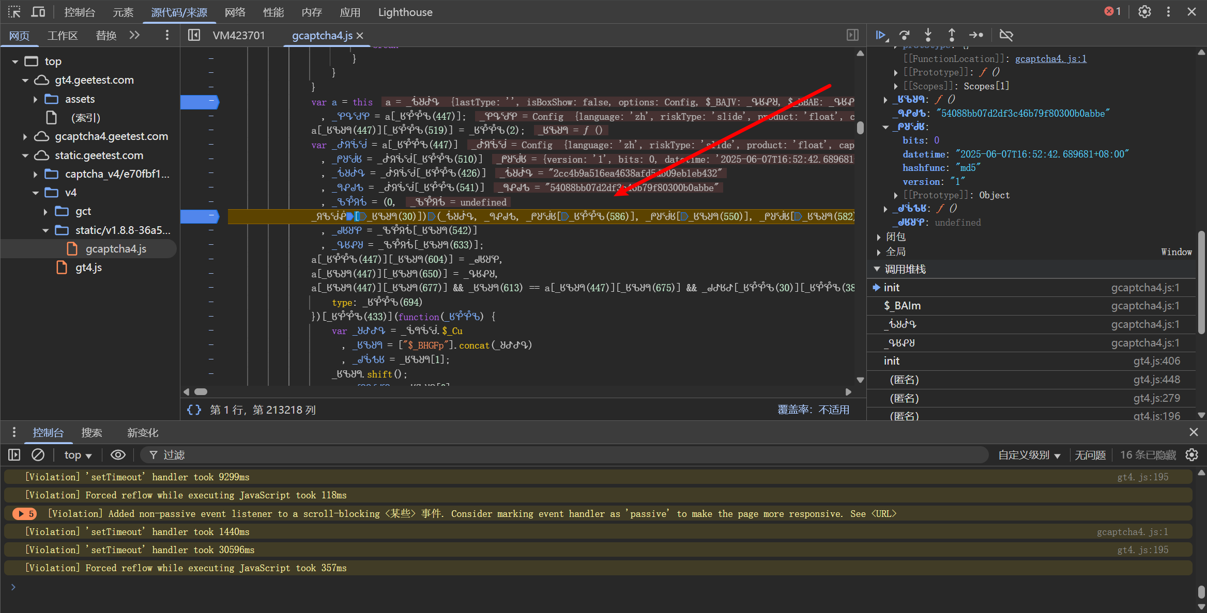1207x613 pixels.
Task: Expand gcaptcha4.geetest.com domain node
Action: click(x=25, y=136)
